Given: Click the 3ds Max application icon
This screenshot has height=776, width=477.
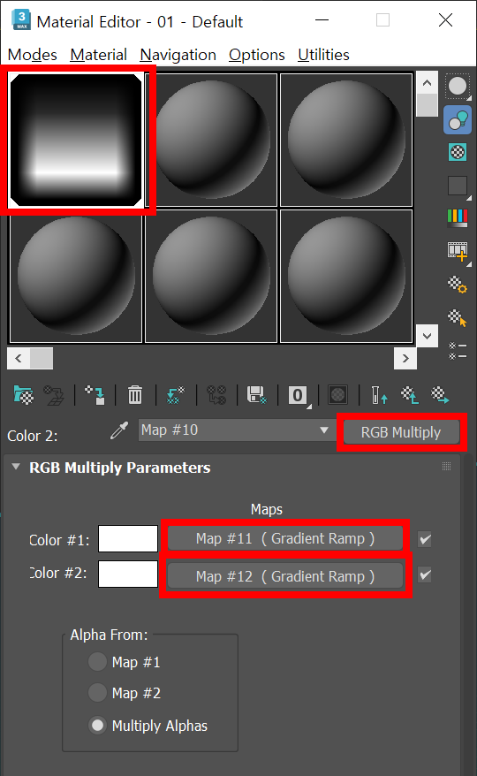Looking at the screenshot, I should 21,20.
